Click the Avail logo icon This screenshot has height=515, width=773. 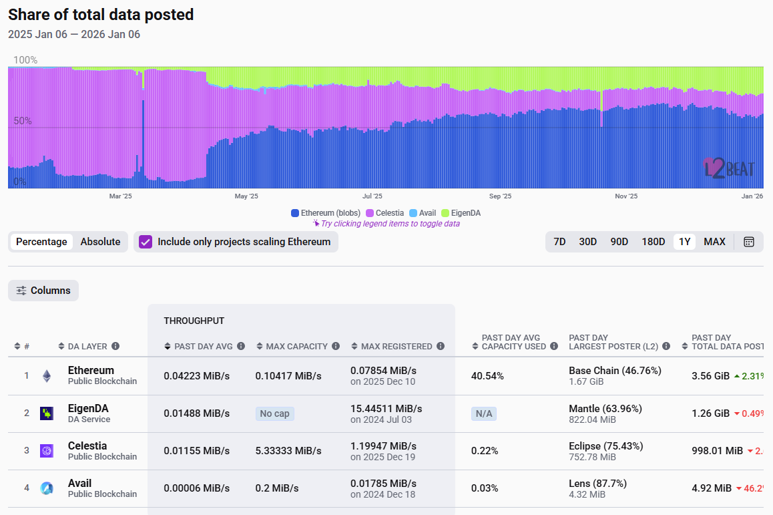click(x=47, y=488)
